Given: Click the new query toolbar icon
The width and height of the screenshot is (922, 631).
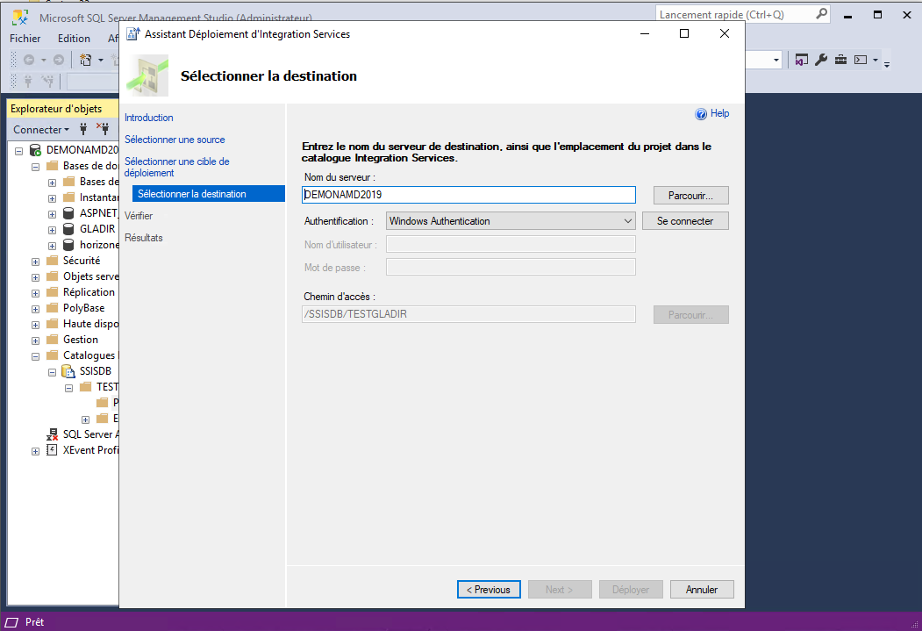Looking at the screenshot, I should pos(86,60).
